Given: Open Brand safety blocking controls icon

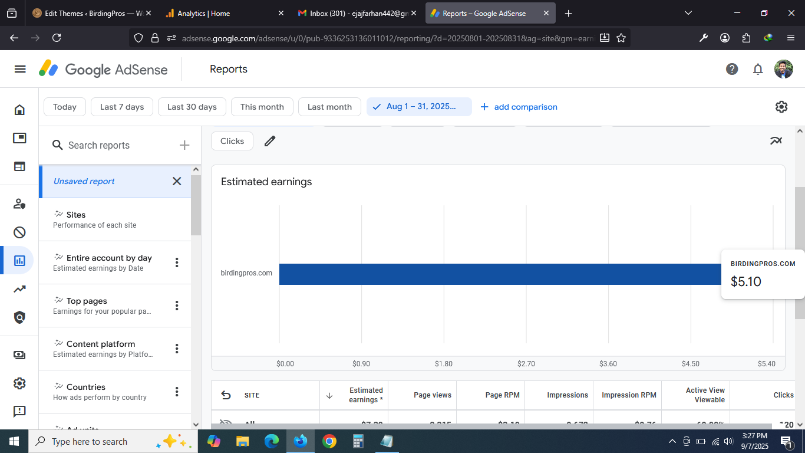Looking at the screenshot, I should [19, 232].
